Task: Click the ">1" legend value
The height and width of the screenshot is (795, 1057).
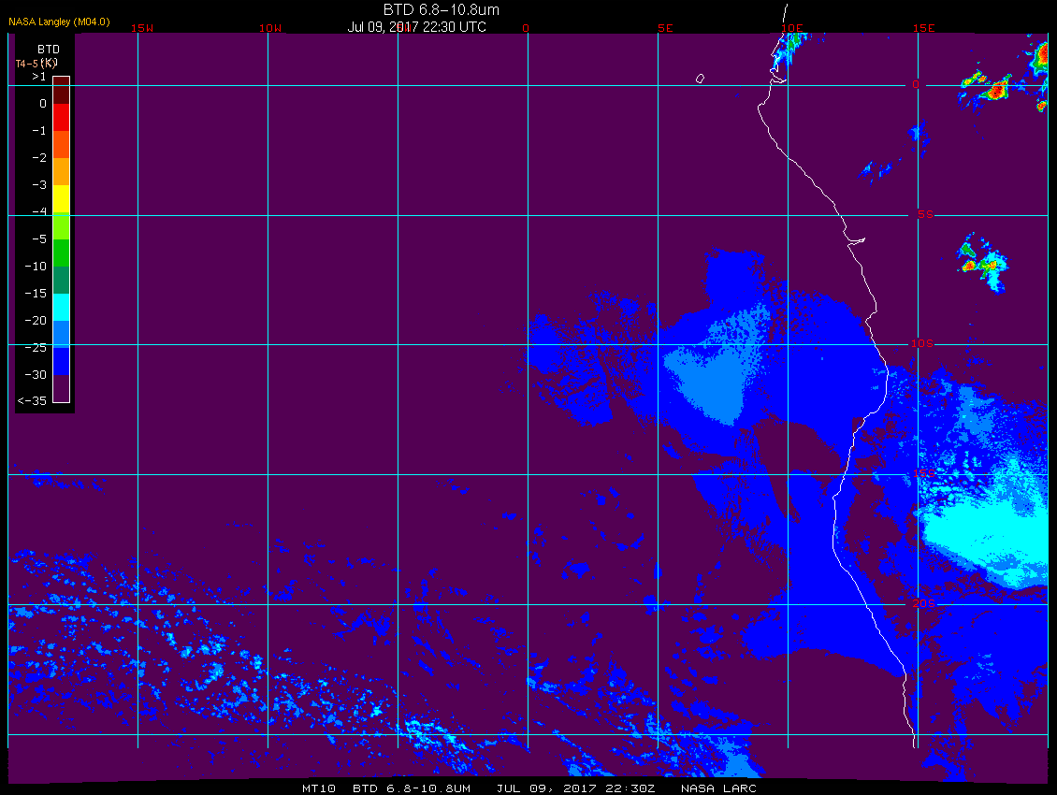Action: click(39, 77)
